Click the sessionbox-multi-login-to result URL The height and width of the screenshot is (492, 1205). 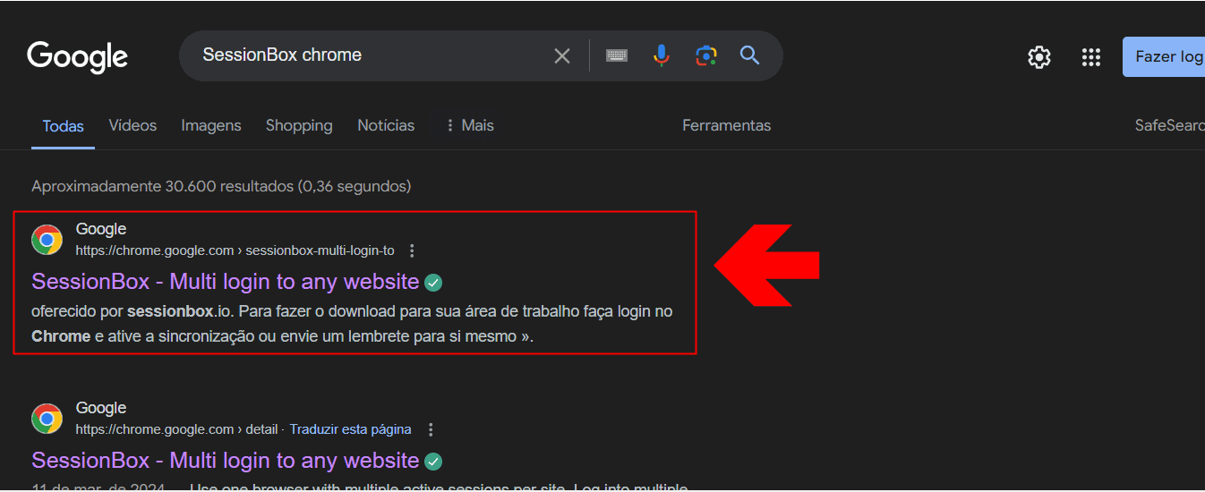[x=235, y=250]
